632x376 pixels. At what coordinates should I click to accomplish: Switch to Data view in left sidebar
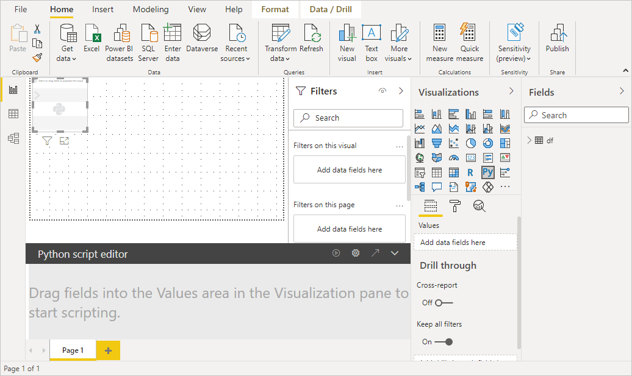13,113
